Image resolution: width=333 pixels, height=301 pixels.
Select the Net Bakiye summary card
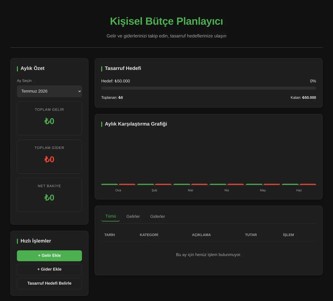point(49,195)
